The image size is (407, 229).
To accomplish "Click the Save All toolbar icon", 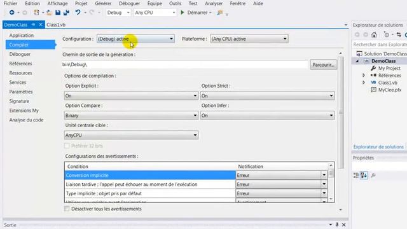I will click(x=66, y=13).
